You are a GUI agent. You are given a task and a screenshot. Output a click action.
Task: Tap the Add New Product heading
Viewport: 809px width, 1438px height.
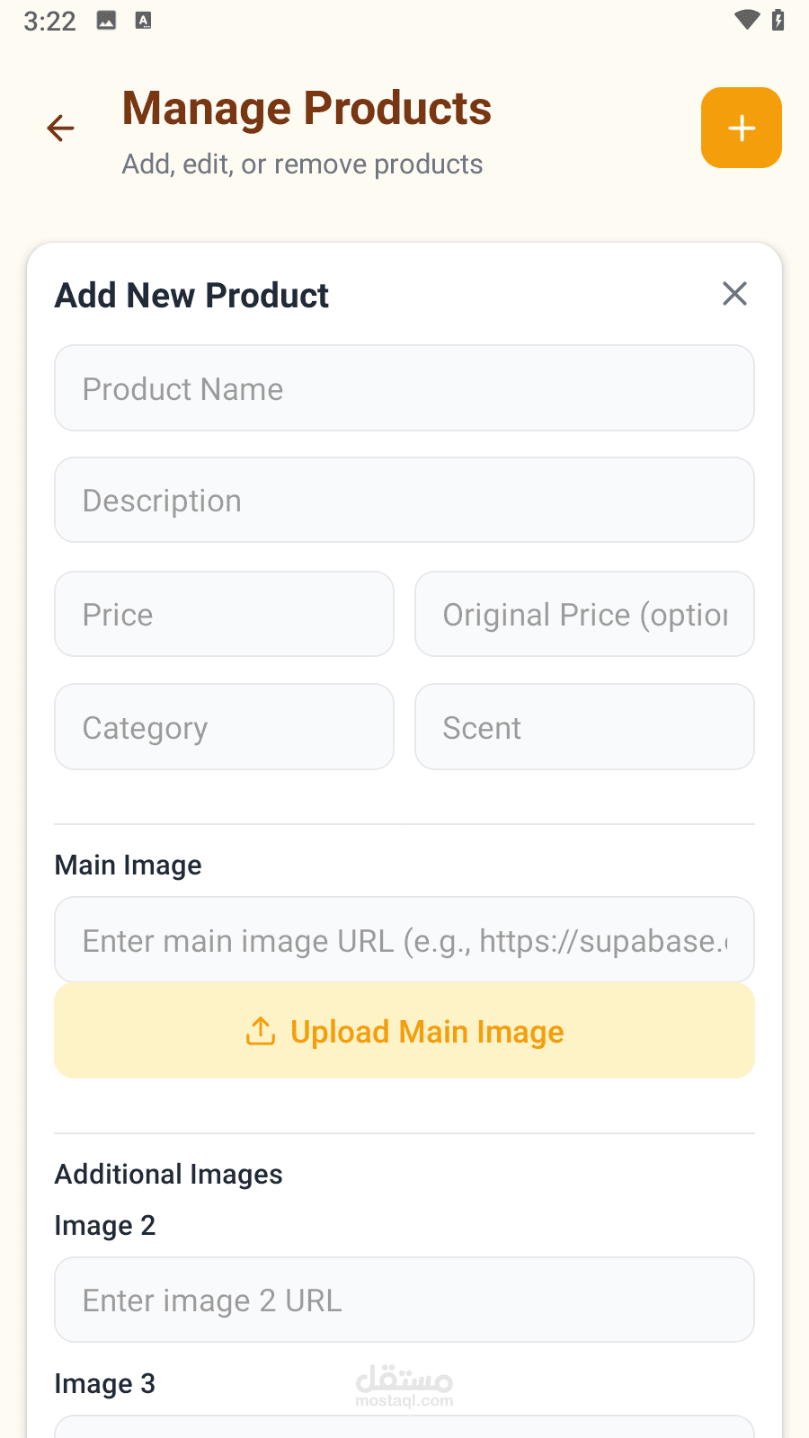(x=192, y=296)
